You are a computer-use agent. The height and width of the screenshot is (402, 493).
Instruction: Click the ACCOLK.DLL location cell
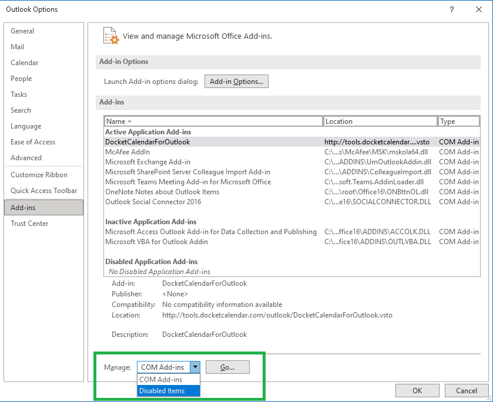(377, 232)
